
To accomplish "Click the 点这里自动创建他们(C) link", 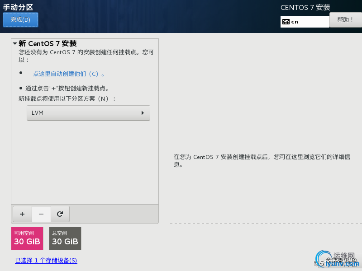I will (x=70, y=74).
